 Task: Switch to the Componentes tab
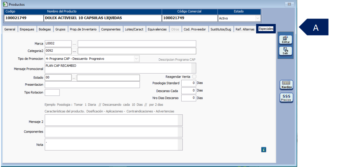click(x=111, y=29)
